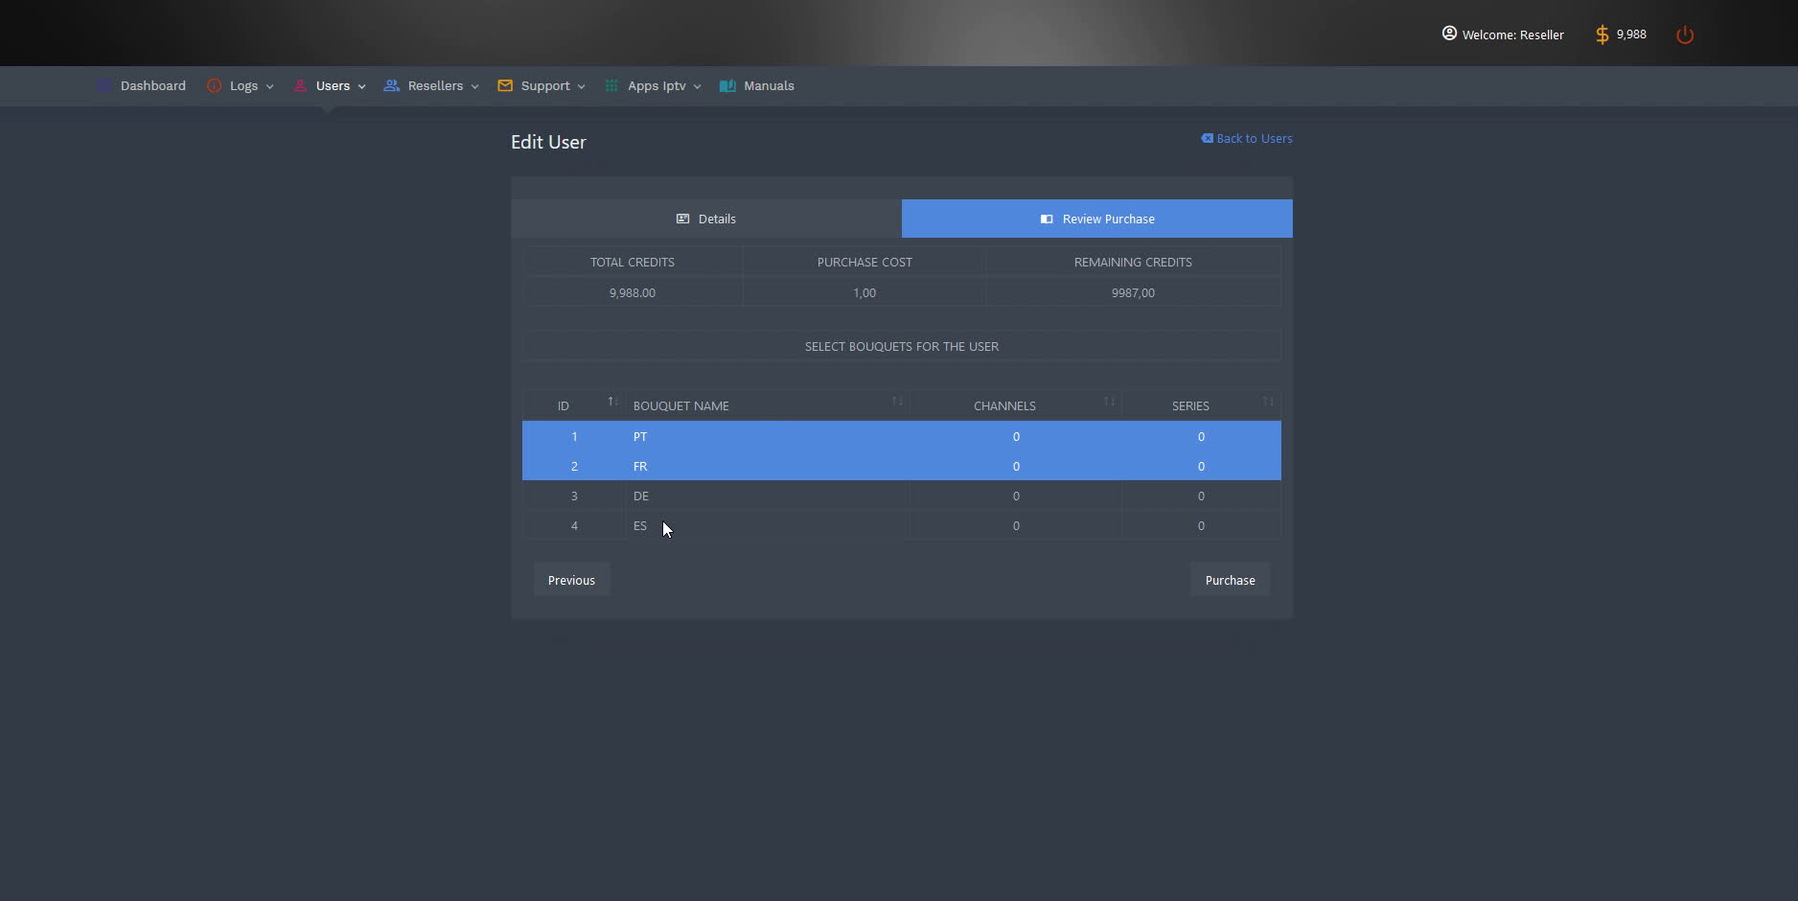The height and width of the screenshot is (901, 1798).
Task: Click the user profile icon beside Welcome
Action: tap(1449, 34)
